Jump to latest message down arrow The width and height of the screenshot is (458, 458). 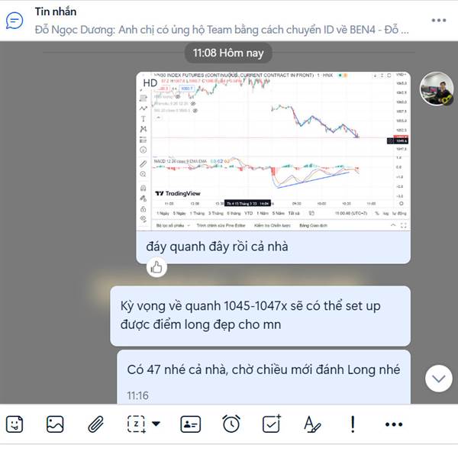[x=439, y=379]
